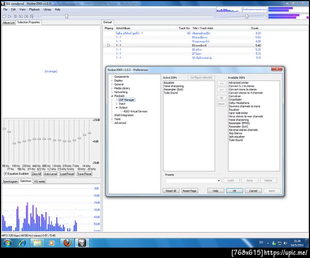Expand the Input tree node
The height and width of the screenshot is (258, 310).
[117, 104]
